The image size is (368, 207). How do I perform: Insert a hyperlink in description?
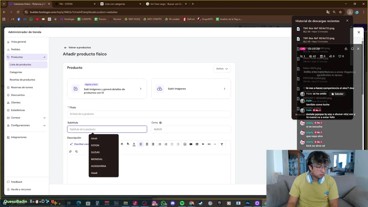pyautogui.click(x=209, y=144)
